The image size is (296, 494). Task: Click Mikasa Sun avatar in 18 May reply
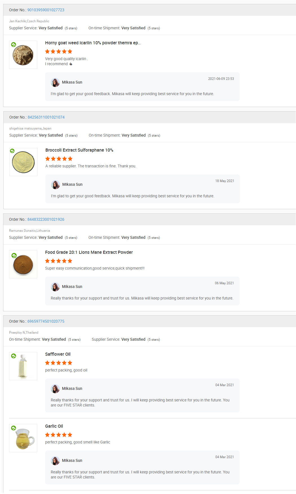coord(56,185)
